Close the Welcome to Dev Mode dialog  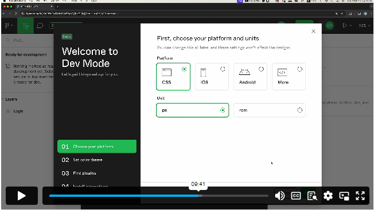pyautogui.click(x=313, y=31)
